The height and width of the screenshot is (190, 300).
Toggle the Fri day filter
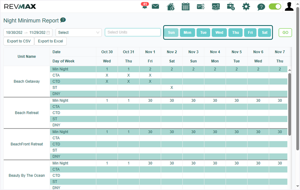coord(250,32)
